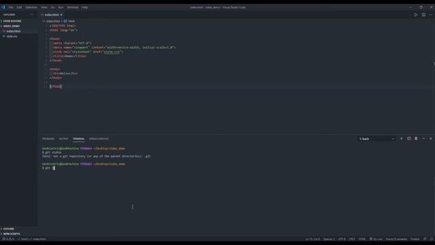Collapse the VIDEO_DEMO folder section
Screen dimensions: 435x245
coord(12,26)
